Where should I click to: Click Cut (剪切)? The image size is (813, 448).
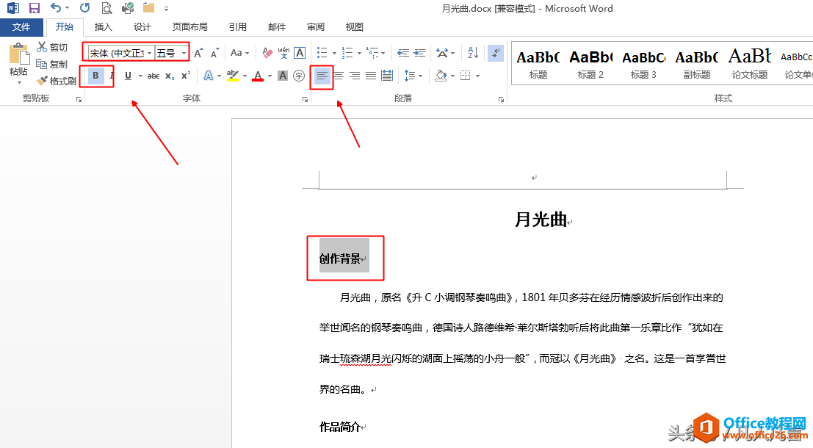click(x=52, y=47)
